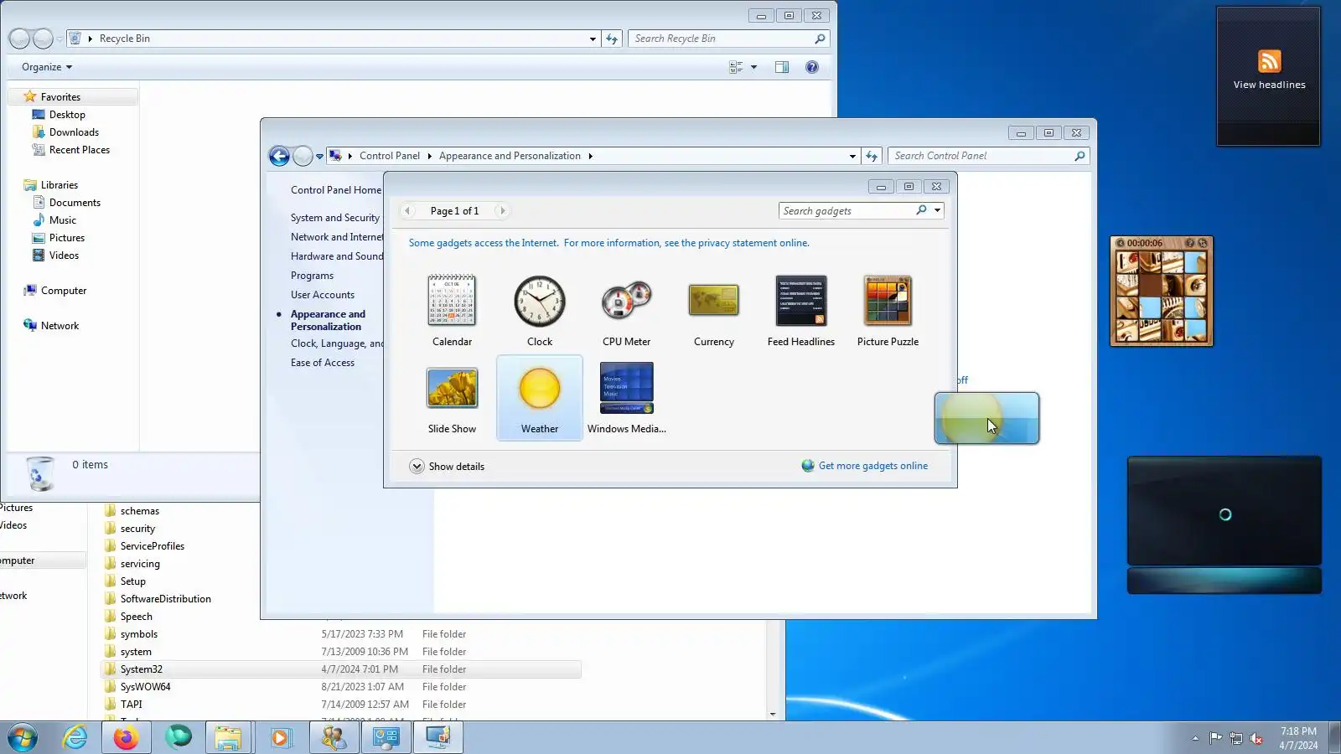This screenshot has height=754, width=1341.
Task: Pause the Picture Puzzle timer on the desktop
Action: 1121,243
